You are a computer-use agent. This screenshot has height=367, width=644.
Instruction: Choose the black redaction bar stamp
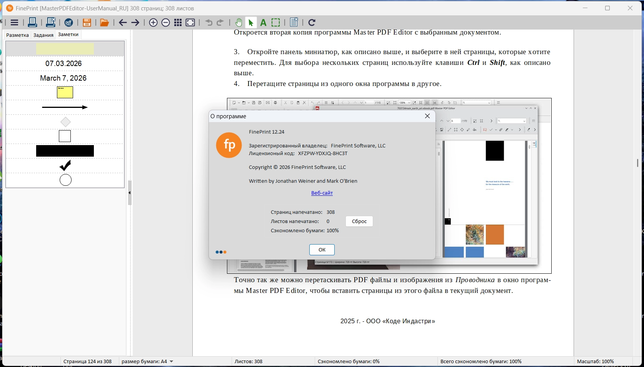click(x=65, y=151)
